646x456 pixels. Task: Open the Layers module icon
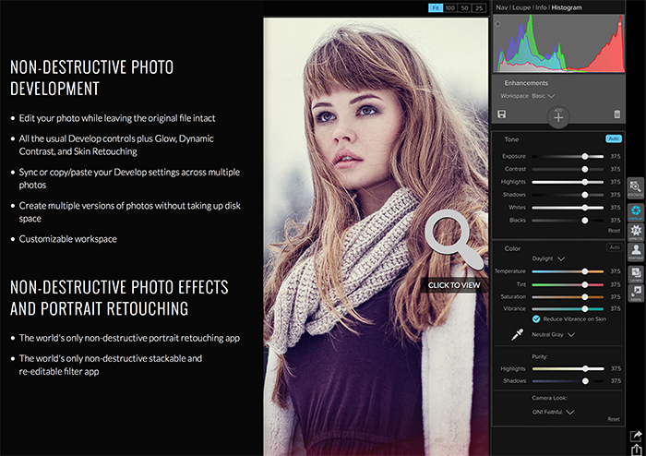(637, 273)
